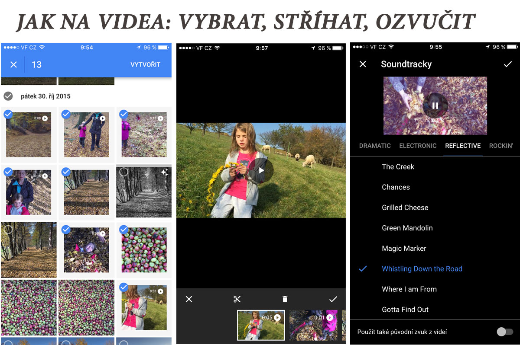This screenshot has width=520, height=345.
Task: Click the trash delete icon
Action: click(x=285, y=299)
